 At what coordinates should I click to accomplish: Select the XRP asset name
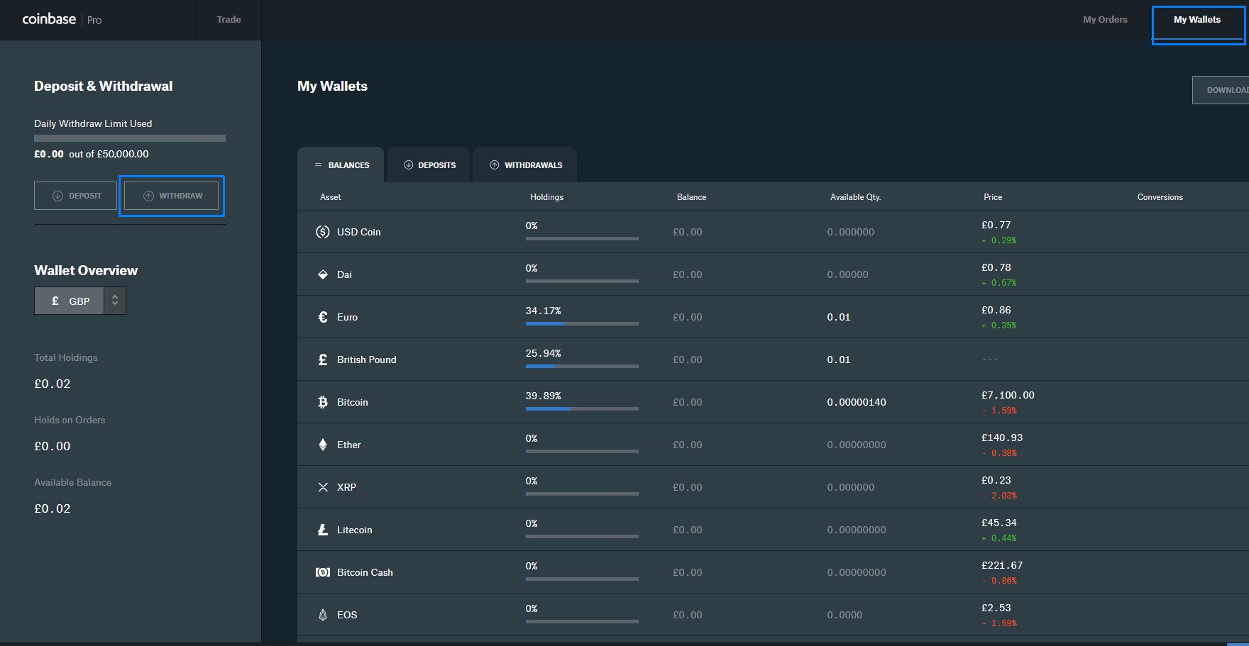coord(346,487)
